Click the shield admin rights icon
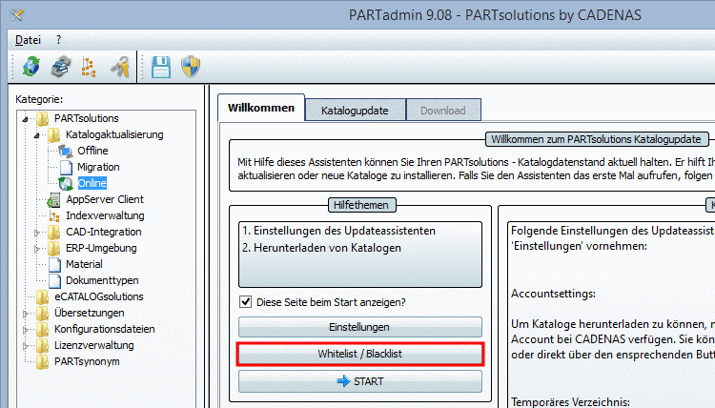This screenshot has height=408, width=715. [x=191, y=67]
